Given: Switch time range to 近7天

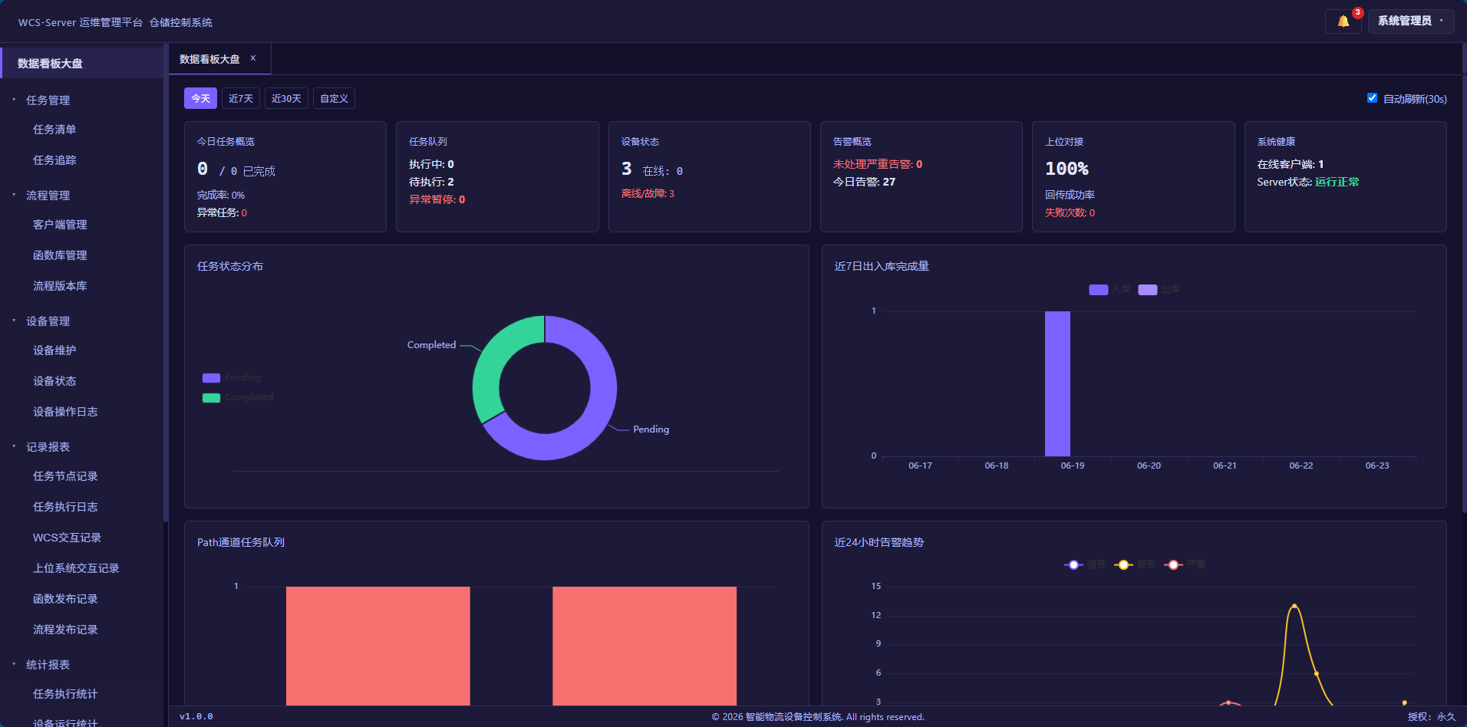Looking at the screenshot, I should click(x=240, y=98).
